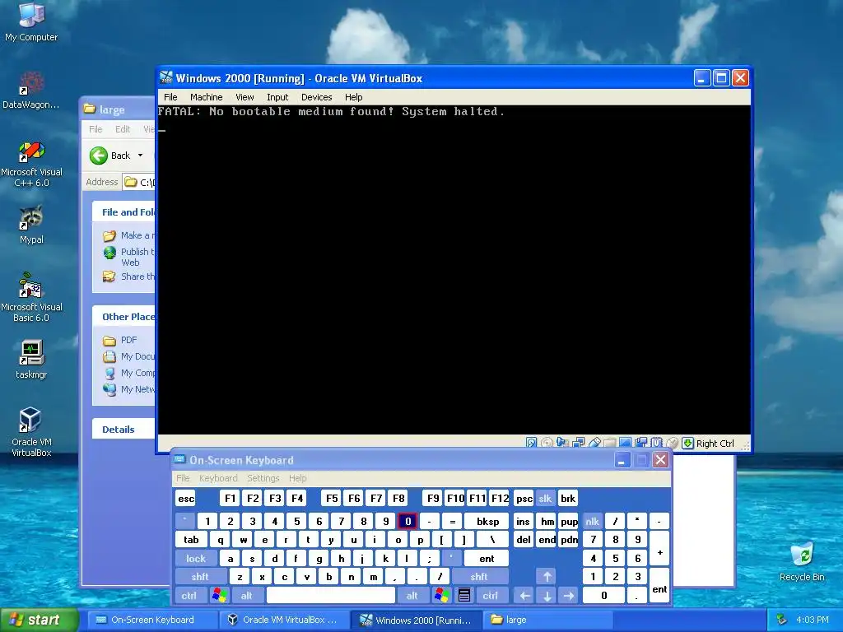
Task: Click the bksp key on On-Screen Keyboard
Action: (487, 521)
